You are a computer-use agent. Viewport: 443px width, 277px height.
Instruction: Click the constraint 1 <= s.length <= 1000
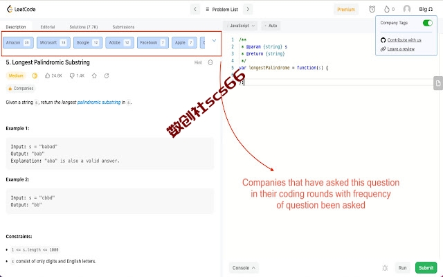pos(35,250)
